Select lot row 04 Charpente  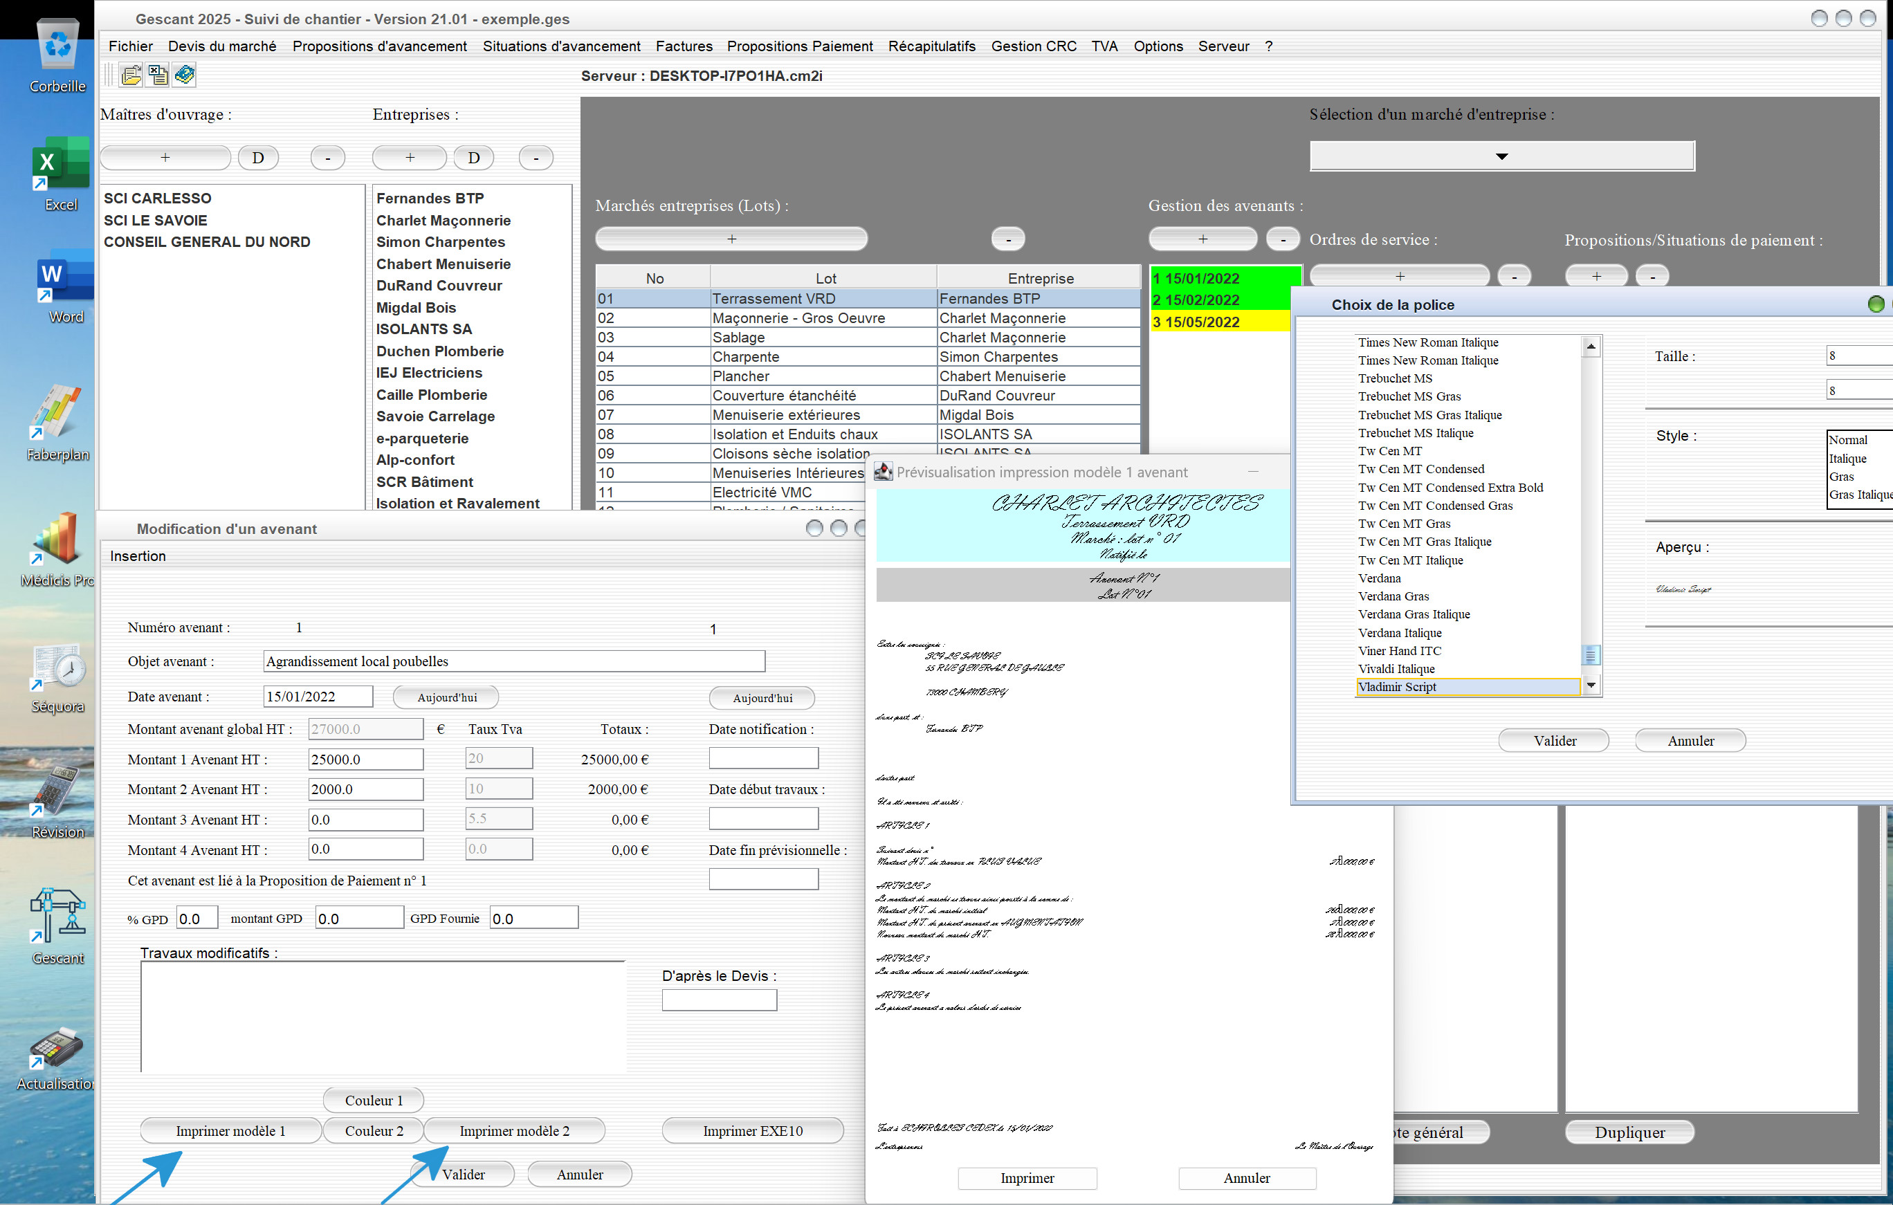(868, 357)
